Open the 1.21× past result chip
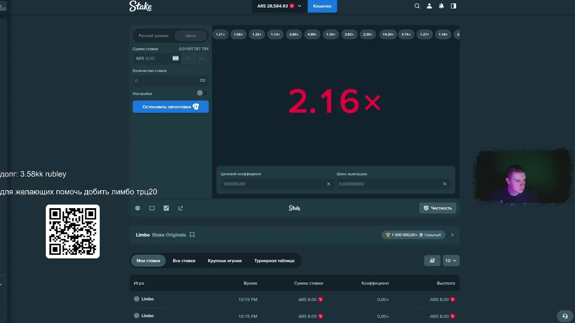Image resolution: width=575 pixels, height=323 pixels. pyautogui.click(x=220, y=35)
